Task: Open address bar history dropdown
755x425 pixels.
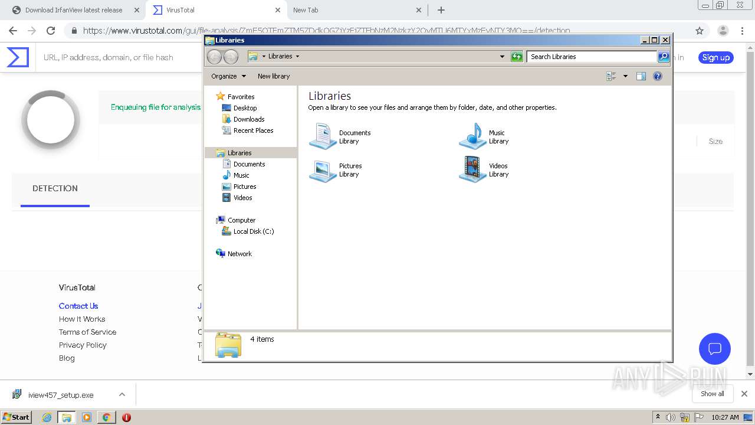Action: point(502,57)
